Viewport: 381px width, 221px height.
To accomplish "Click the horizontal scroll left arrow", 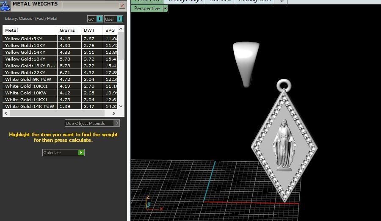I will (x=6, y=113).
